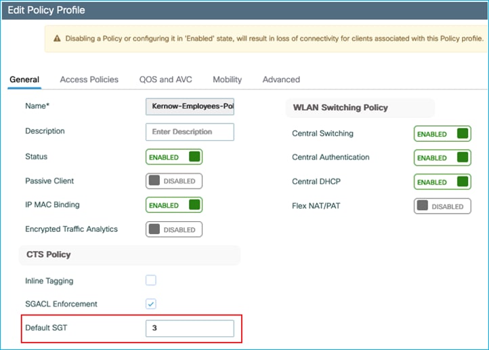
Task: Click the Default SGT label
Action: pos(46,328)
